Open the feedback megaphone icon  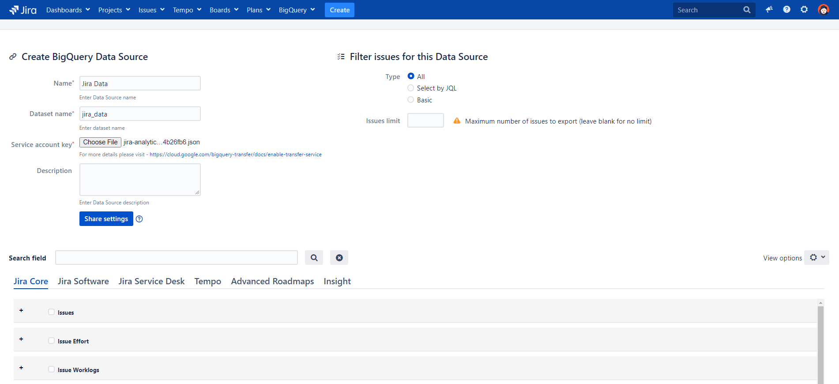pyautogui.click(x=769, y=9)
